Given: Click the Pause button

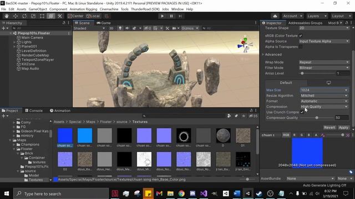Looking at the screenshot, I should 171,16.
